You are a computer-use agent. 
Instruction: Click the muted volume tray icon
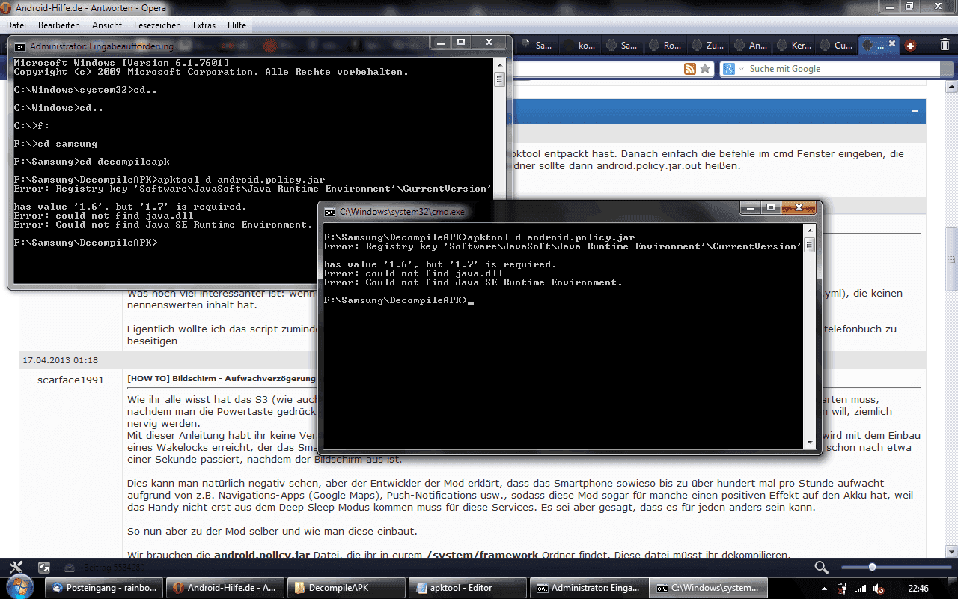(x=879, y=589)
